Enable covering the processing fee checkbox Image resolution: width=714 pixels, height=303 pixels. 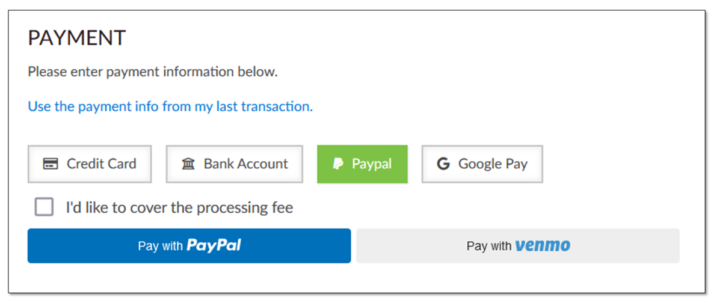coord(44,207)
